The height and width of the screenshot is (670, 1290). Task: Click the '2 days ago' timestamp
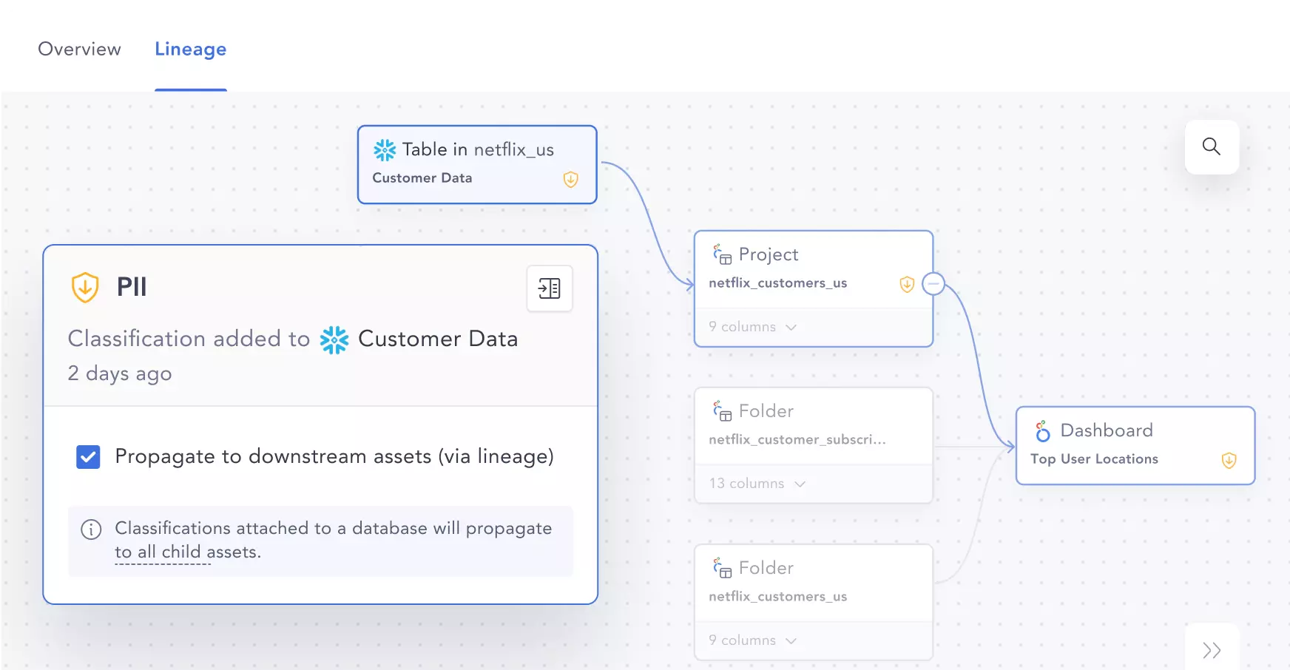(120, 373)
